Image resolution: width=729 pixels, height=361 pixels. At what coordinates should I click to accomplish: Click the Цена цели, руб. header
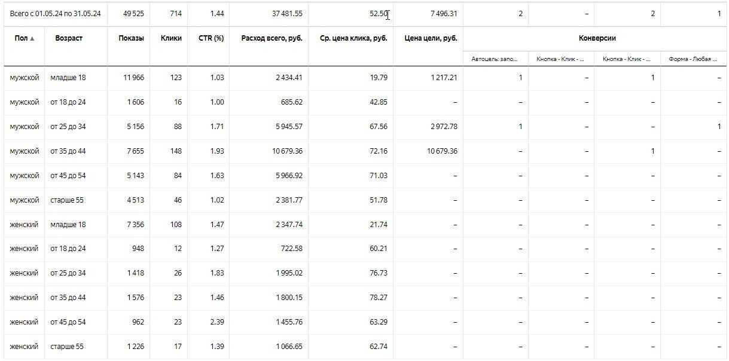click(435, 38)
